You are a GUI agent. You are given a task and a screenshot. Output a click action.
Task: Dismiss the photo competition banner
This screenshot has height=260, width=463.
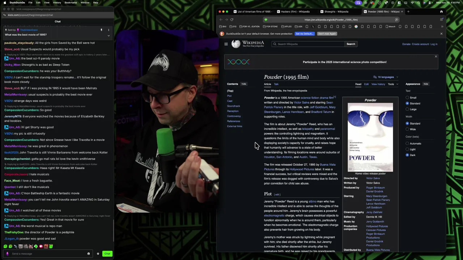(x=436, y=57)
